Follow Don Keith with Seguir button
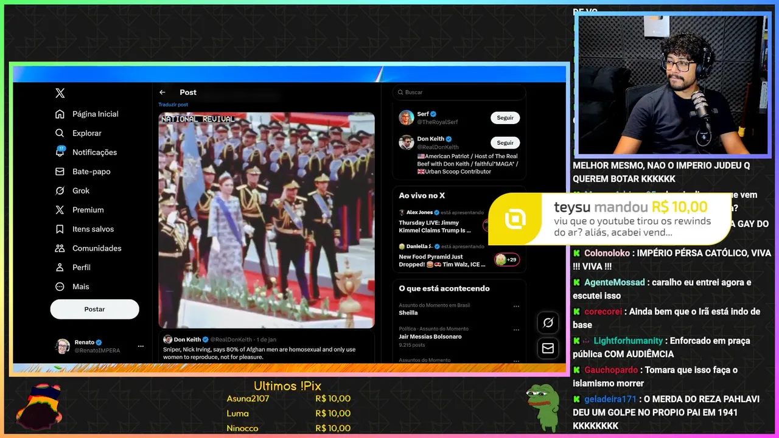 pyautogui.click(x=505, y=143)
